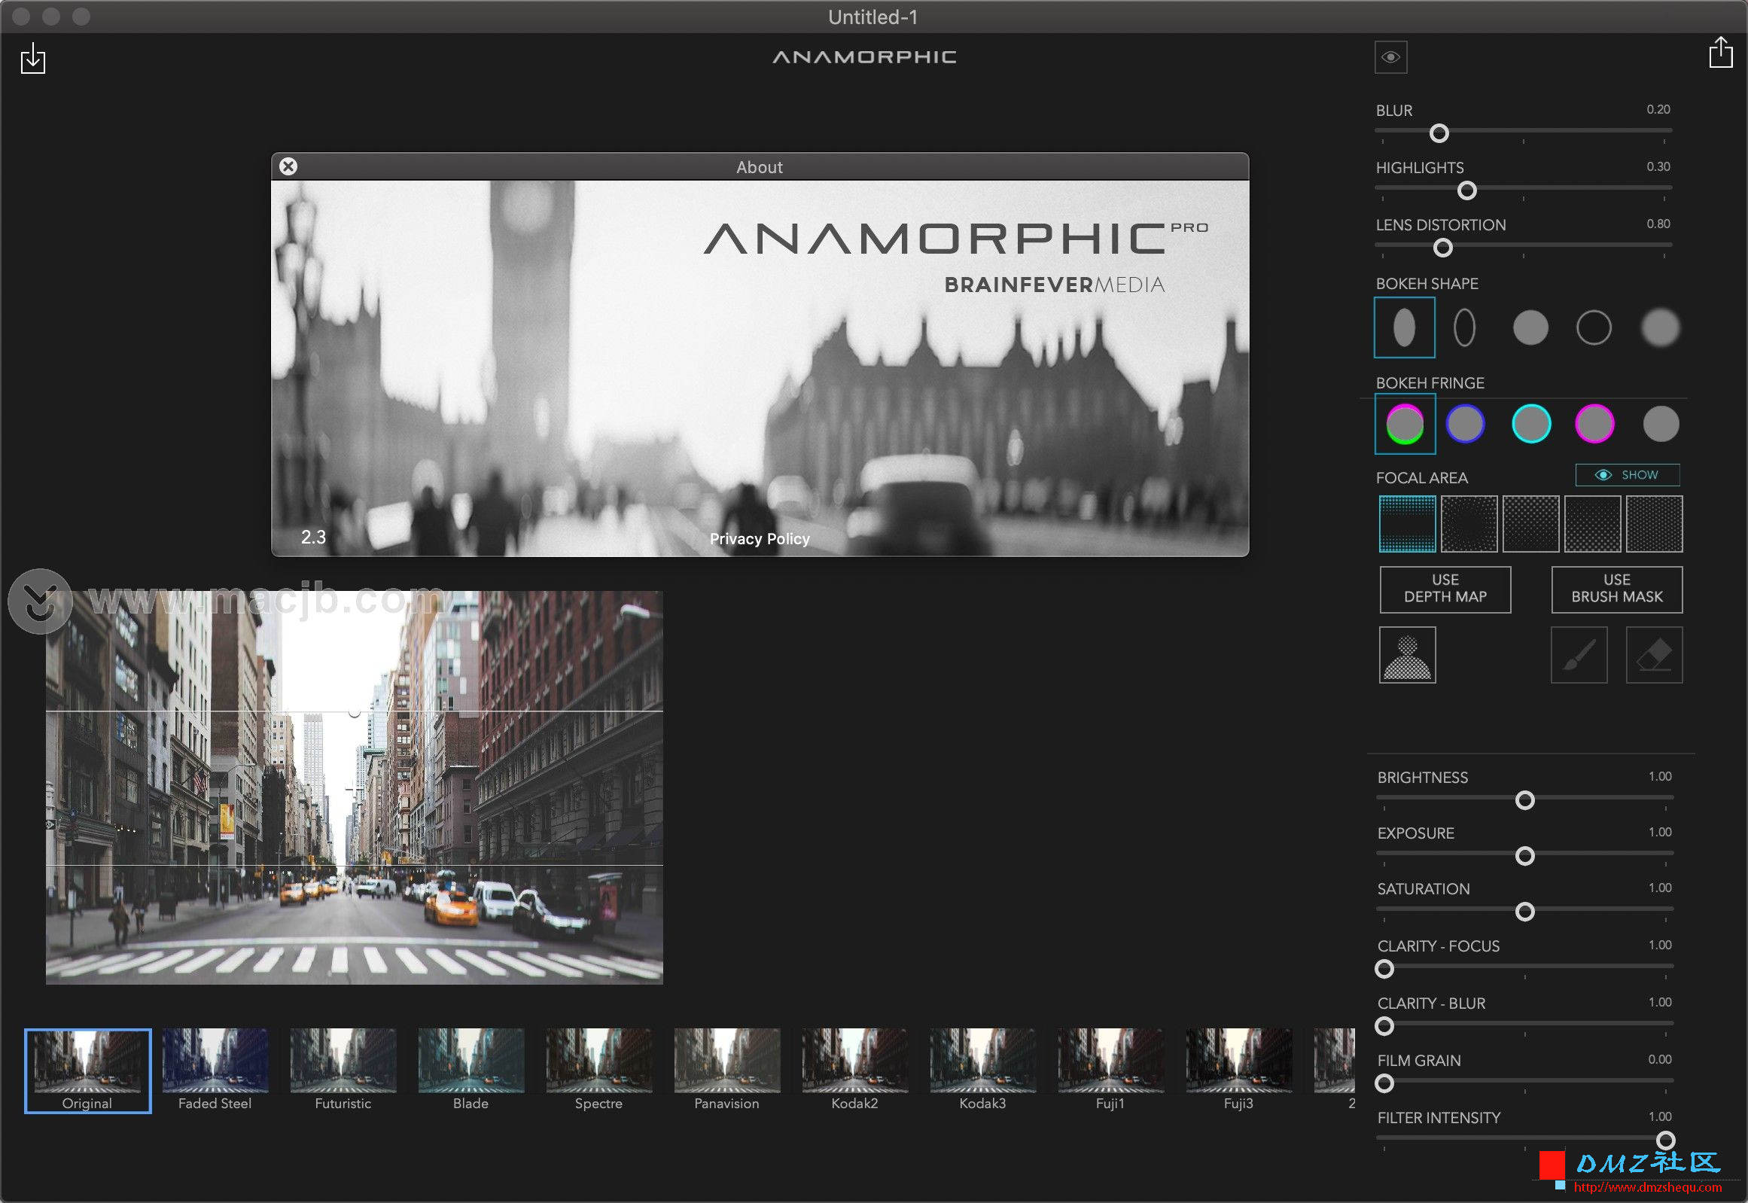Click USE BRUSH MASK button
This screenshot has width=1748, height=1203.
point(1616,589)
